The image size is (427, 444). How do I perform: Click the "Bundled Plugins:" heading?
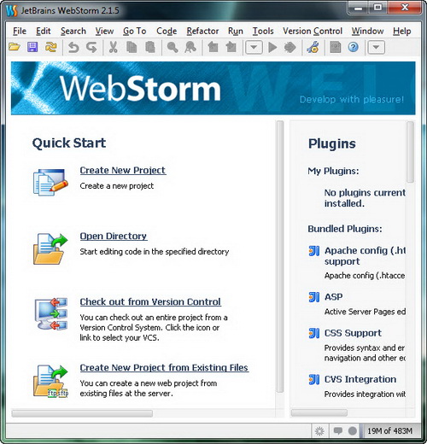[345, 229]
